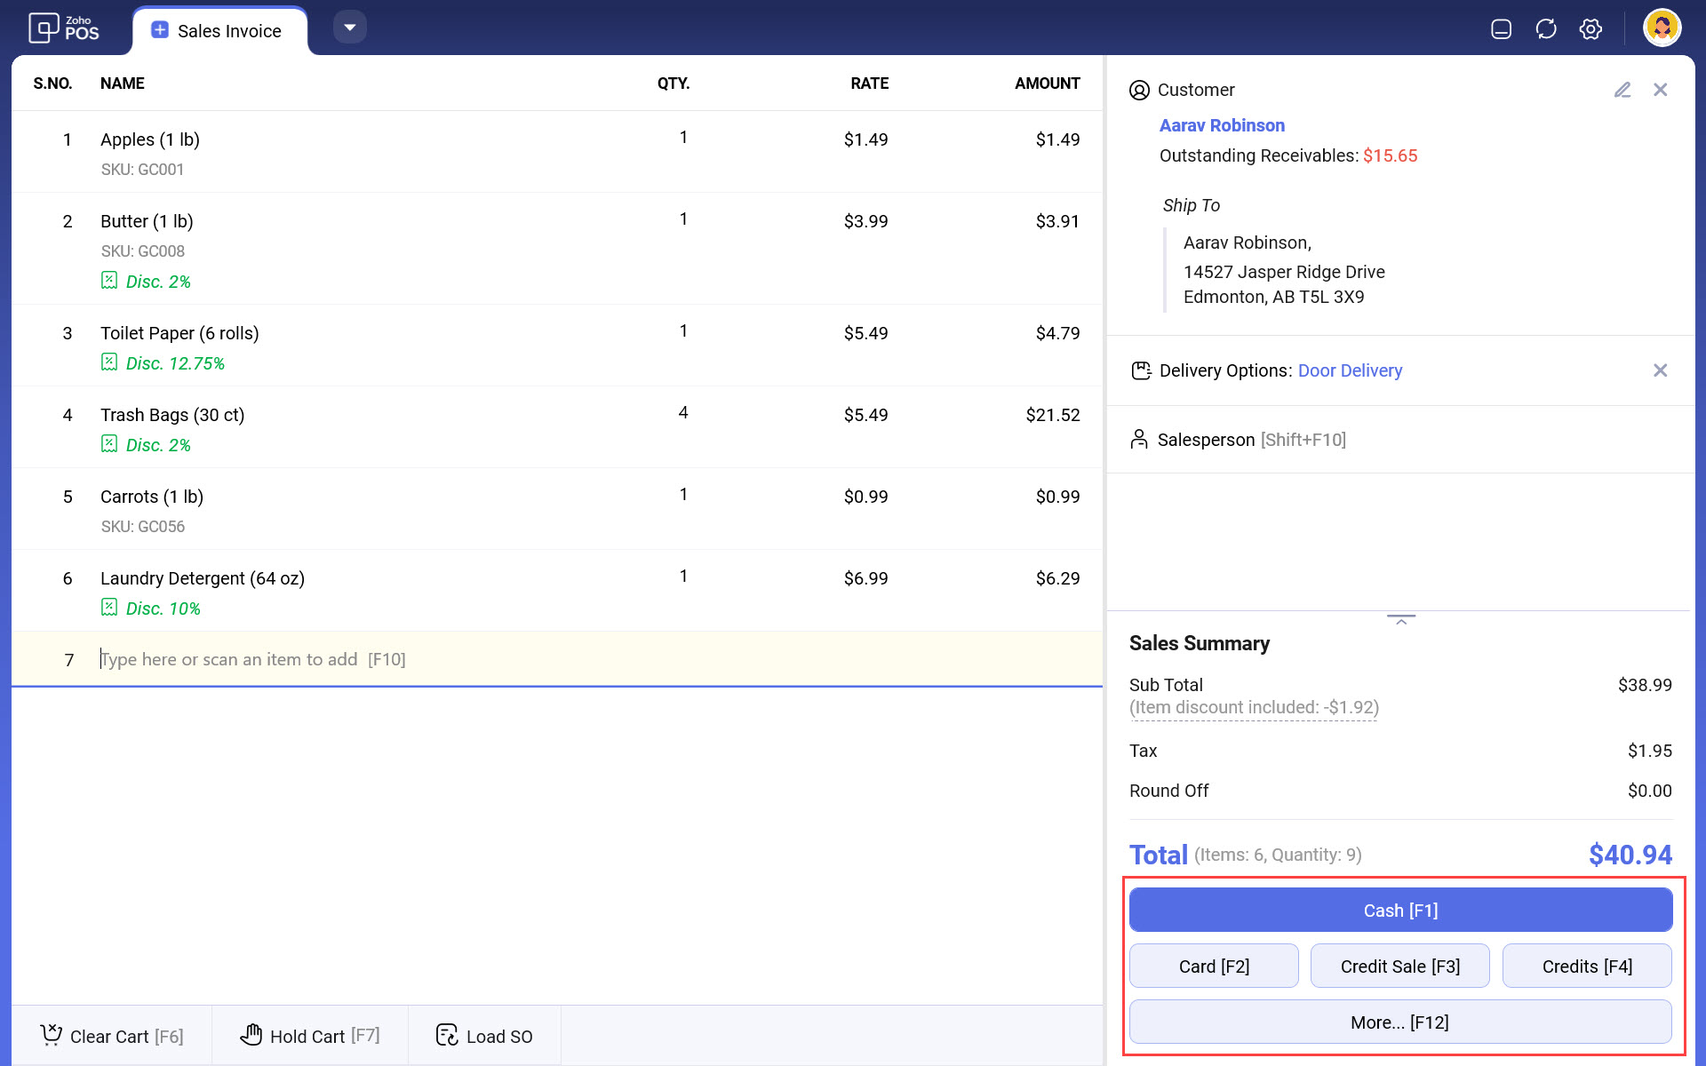Open the settings gear icon
The height and width of the screenshot is (1066, 1706).
1590,29
